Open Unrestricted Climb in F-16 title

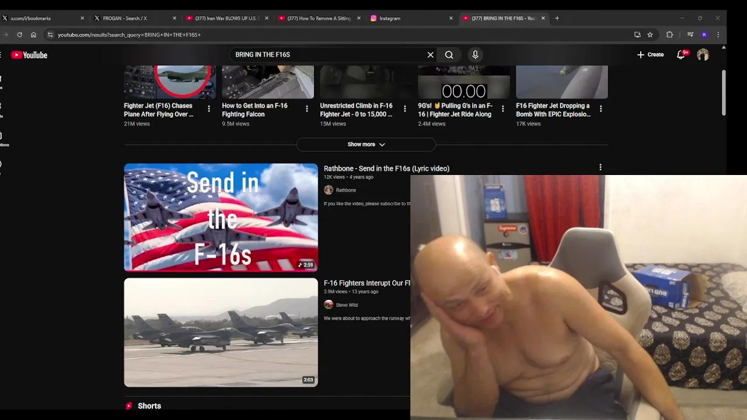coord(357,110)
